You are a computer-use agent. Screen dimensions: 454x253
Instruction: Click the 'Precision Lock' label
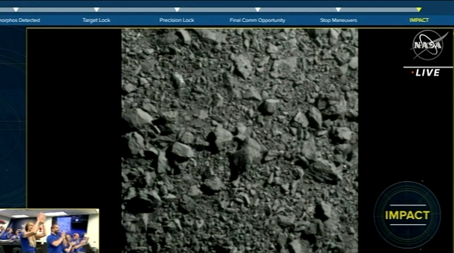coord(177,20)
